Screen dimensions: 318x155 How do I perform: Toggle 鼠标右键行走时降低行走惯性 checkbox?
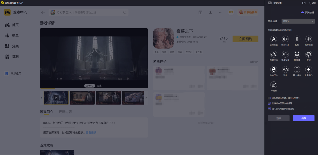tap(269, 98)
